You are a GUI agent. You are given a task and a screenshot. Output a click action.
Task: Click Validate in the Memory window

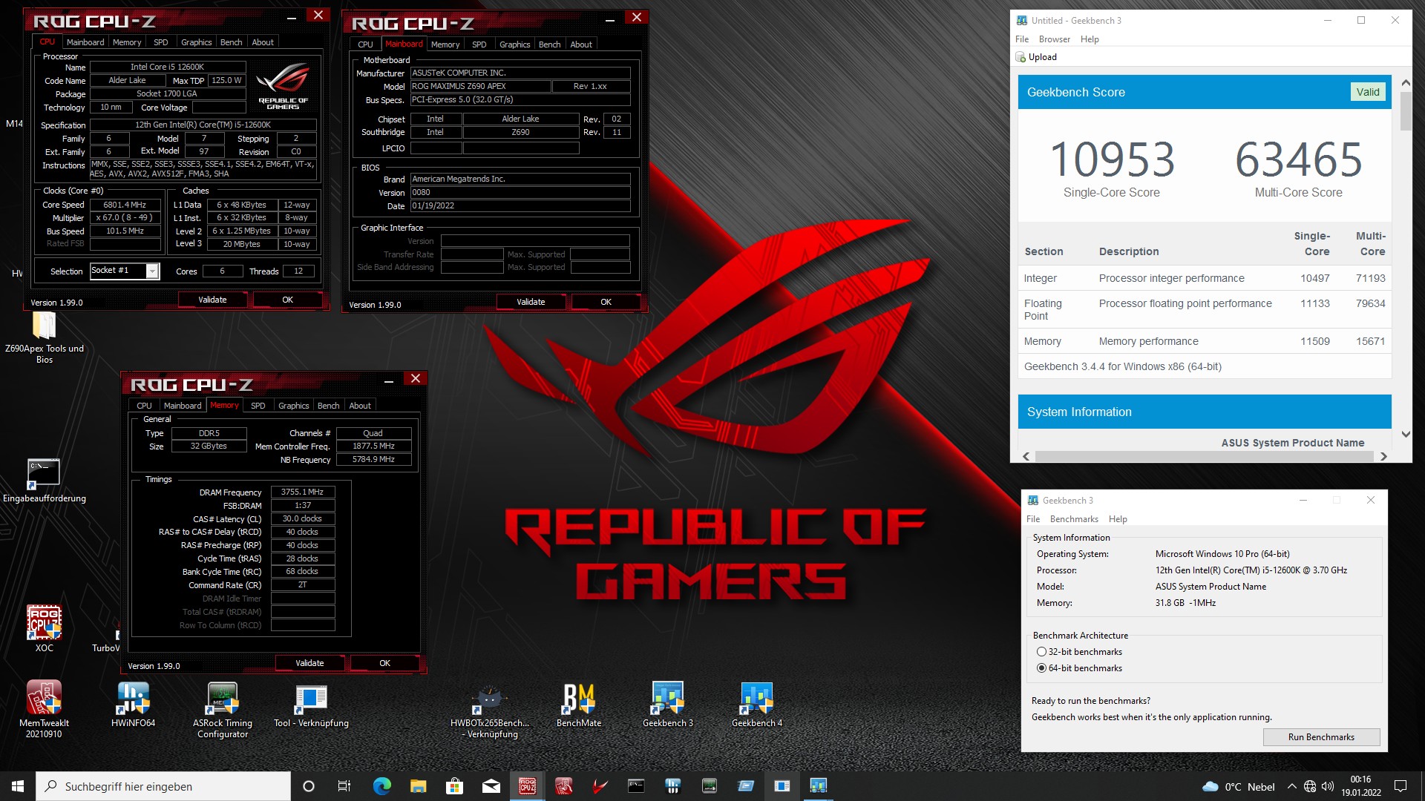[309, 663]
